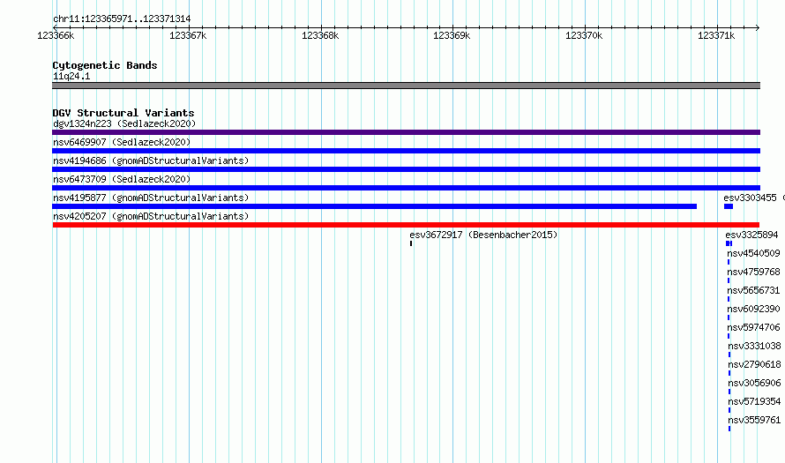Click the 123369k ruler tick label
The height and width of the screenshot is (463, 785).
(452, 35)
